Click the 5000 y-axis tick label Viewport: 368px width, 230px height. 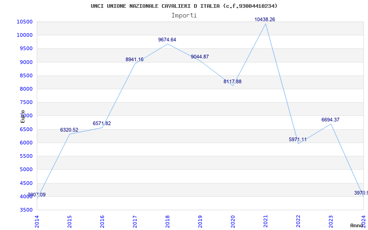pyautogui.click(x=26, y=169)
